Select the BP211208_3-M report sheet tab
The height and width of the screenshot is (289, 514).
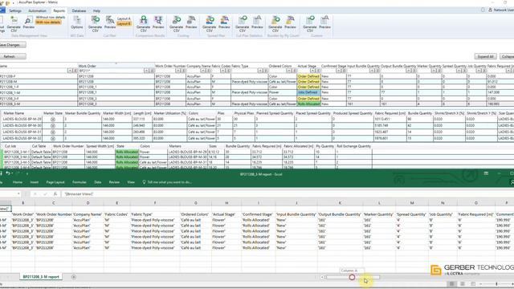pyautogui.click(x=41, y=277)
